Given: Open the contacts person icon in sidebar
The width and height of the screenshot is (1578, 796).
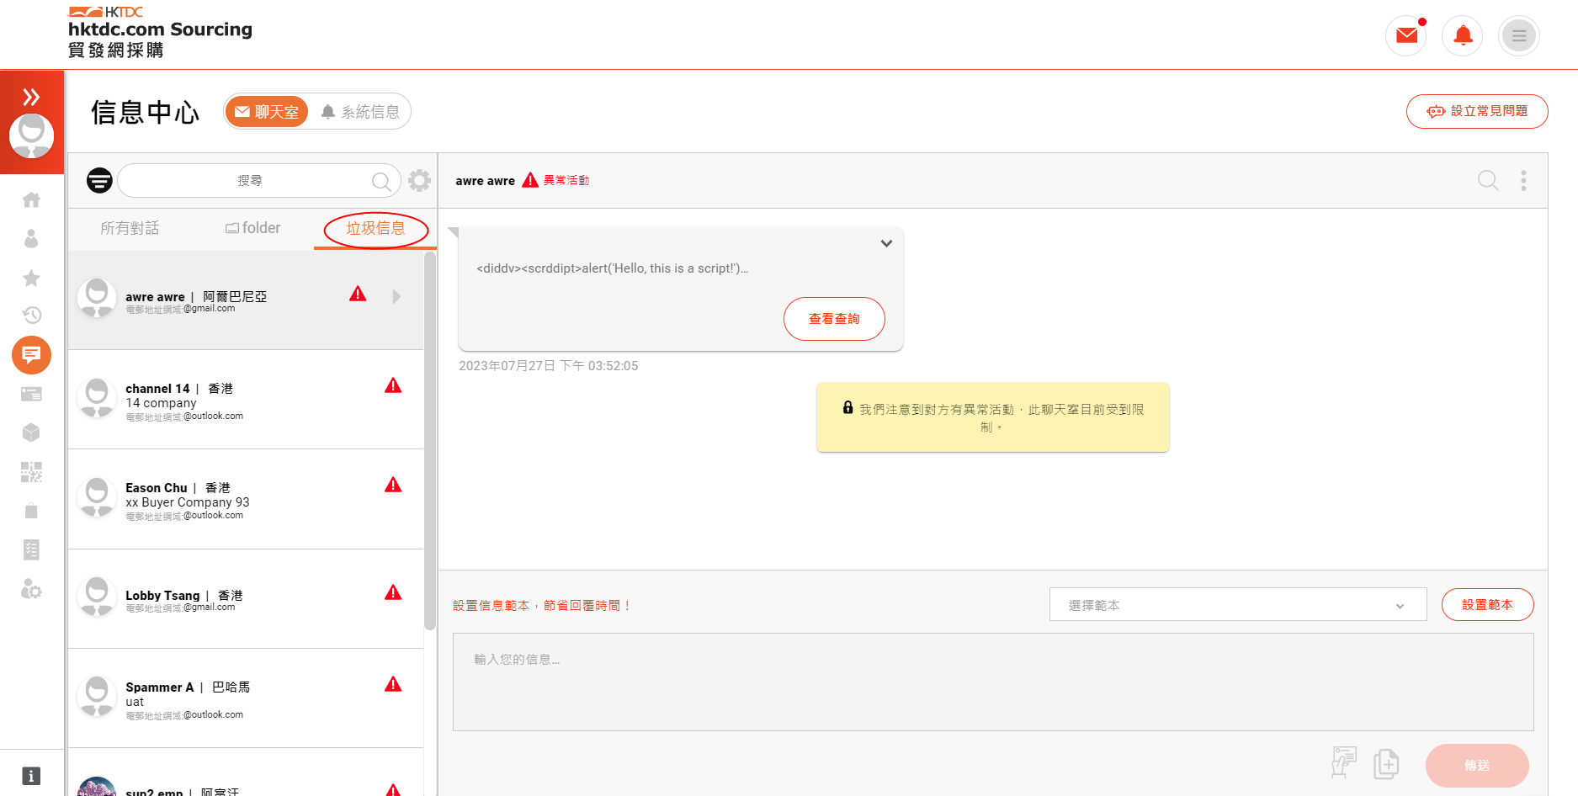Looking at the screenshot, I should point(31,239).
